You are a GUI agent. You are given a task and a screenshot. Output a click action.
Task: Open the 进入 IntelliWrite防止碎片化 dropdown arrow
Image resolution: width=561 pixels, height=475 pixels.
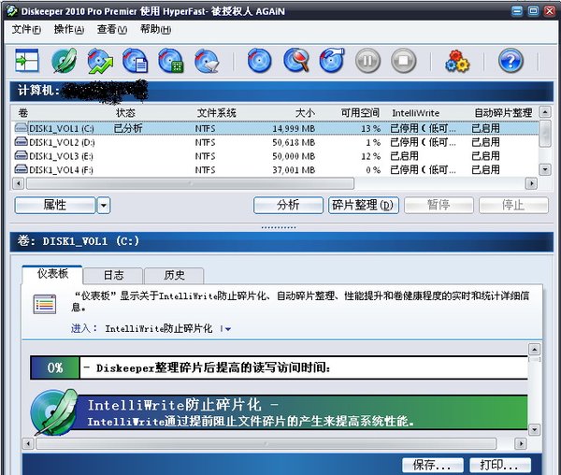point(228,329)
